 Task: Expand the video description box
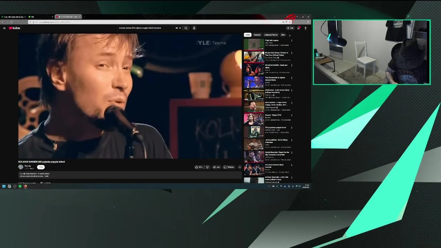(x=130, y=175)
